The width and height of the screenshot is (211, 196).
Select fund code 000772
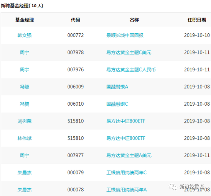(76, 35)
